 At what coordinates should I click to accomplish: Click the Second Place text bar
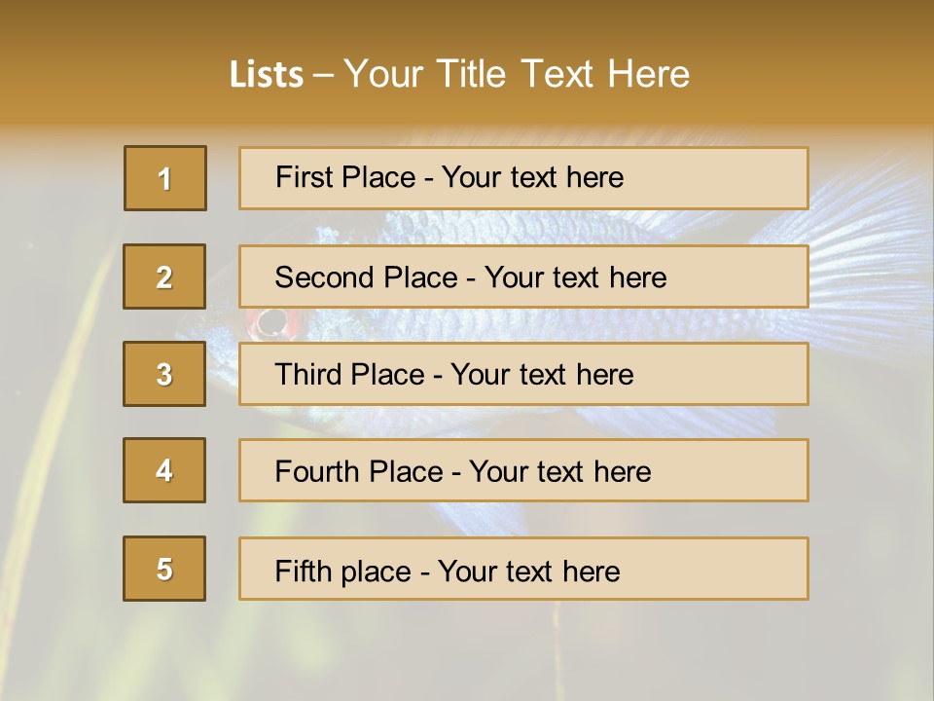coord(523,277)
